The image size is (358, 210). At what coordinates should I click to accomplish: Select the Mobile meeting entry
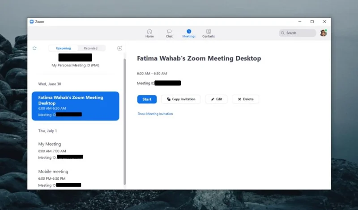click(75, 178)
